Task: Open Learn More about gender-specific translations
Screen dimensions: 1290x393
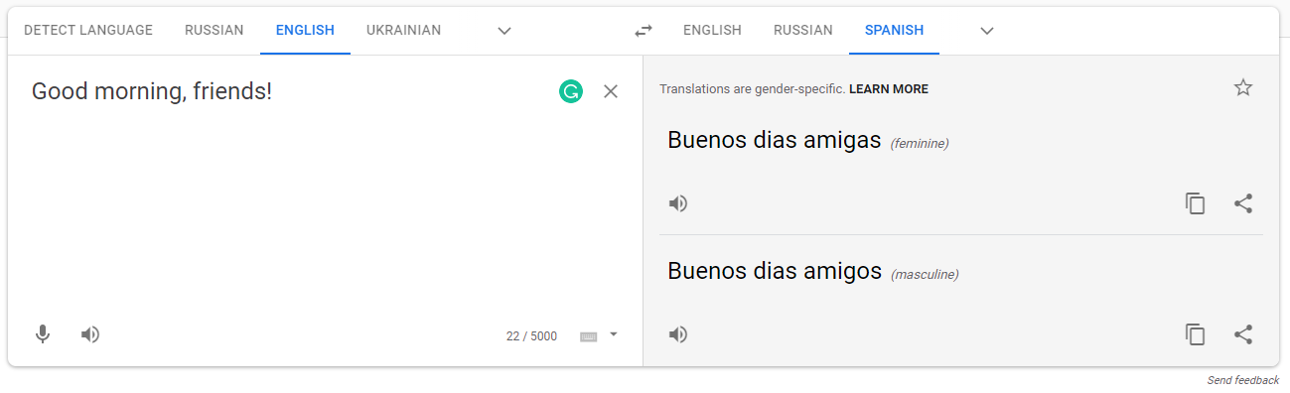Action: [x=889, y=89]
